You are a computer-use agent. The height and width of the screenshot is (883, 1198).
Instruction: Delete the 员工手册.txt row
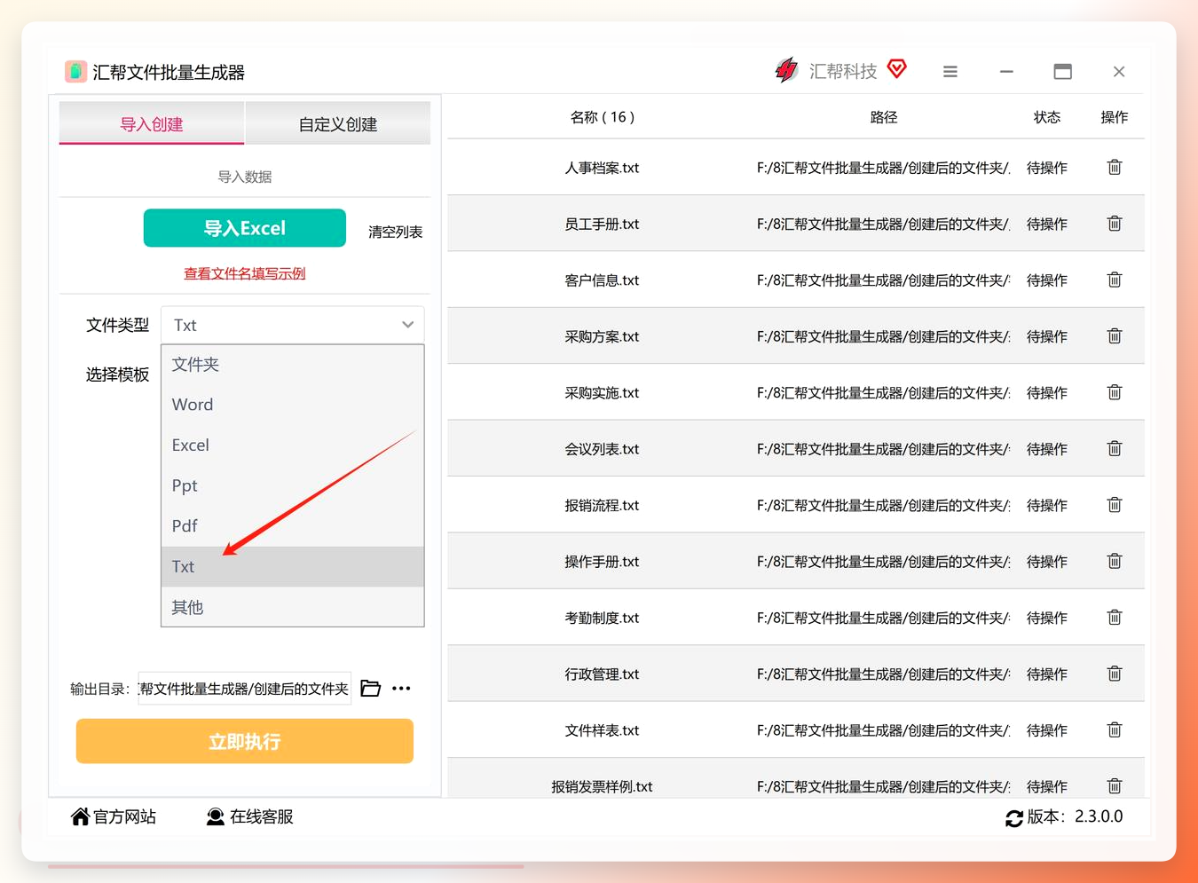[x=1115, y=224]
